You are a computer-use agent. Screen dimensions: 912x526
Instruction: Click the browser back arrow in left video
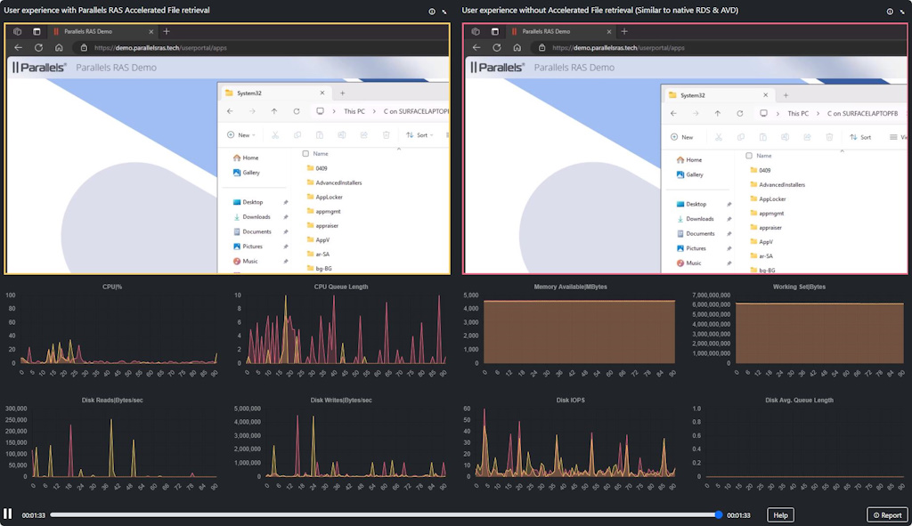click(x=18, y=47)
